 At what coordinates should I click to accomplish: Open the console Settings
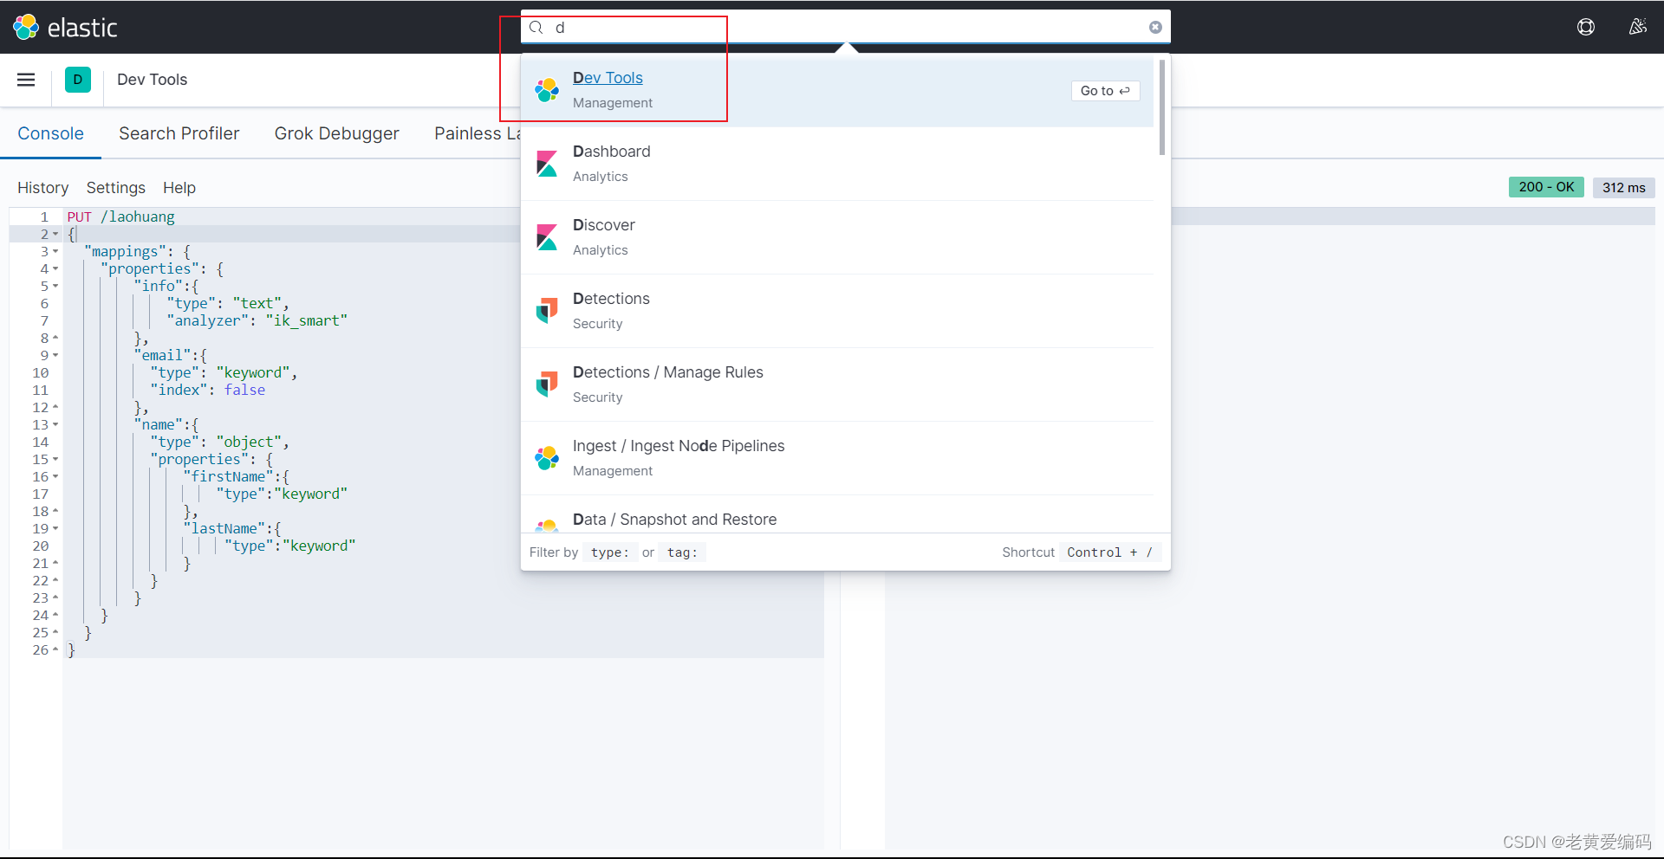(115, 188)
